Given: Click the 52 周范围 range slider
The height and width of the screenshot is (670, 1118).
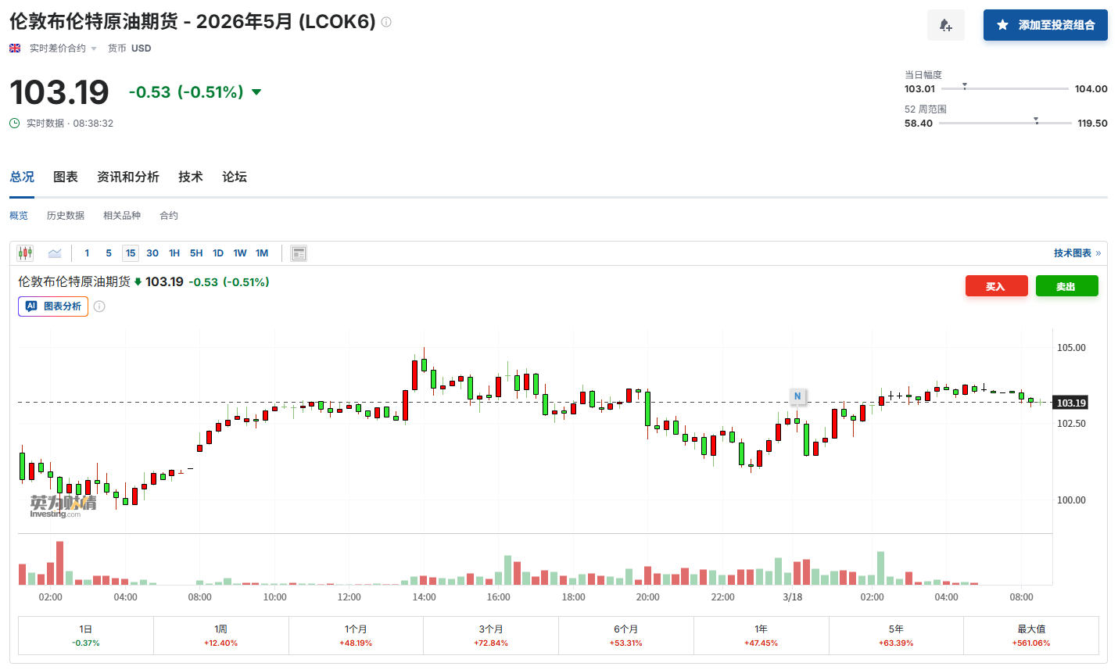Looking at the screenshot, I should pos(1005,124).
